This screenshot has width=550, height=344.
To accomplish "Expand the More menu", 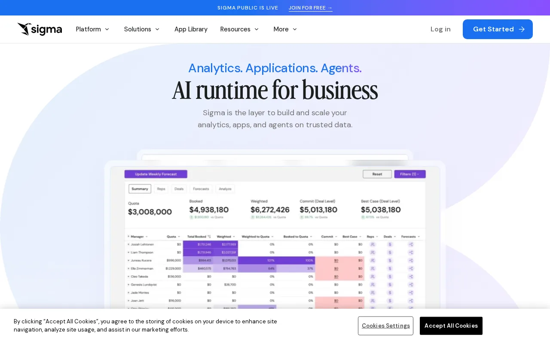I will pyautogui.click(x=285, y=29).
